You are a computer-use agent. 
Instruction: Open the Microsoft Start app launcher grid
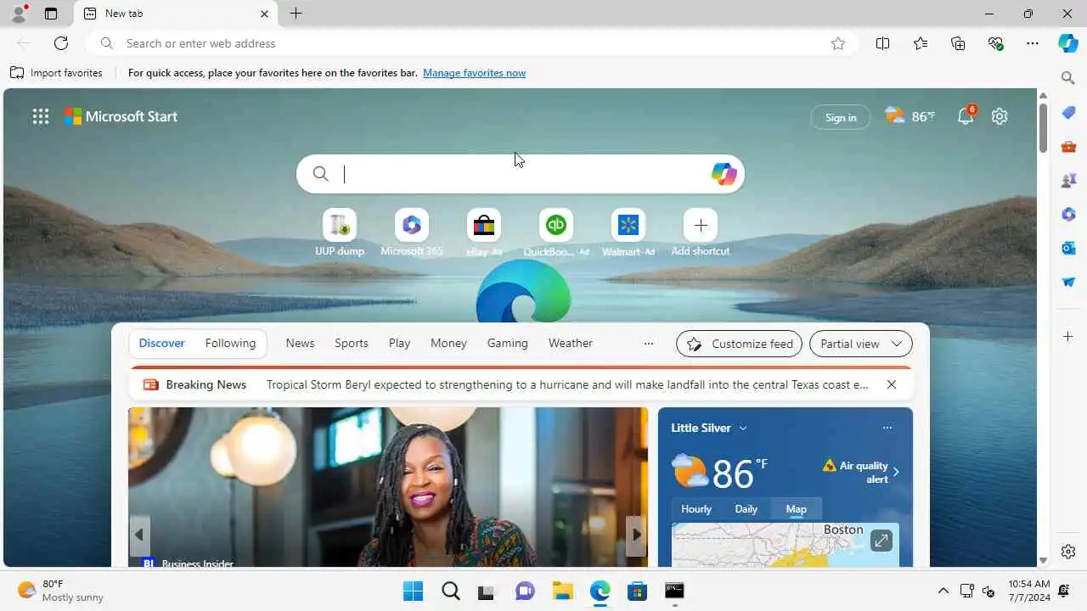pyautogui.click(x=41, y=116)
